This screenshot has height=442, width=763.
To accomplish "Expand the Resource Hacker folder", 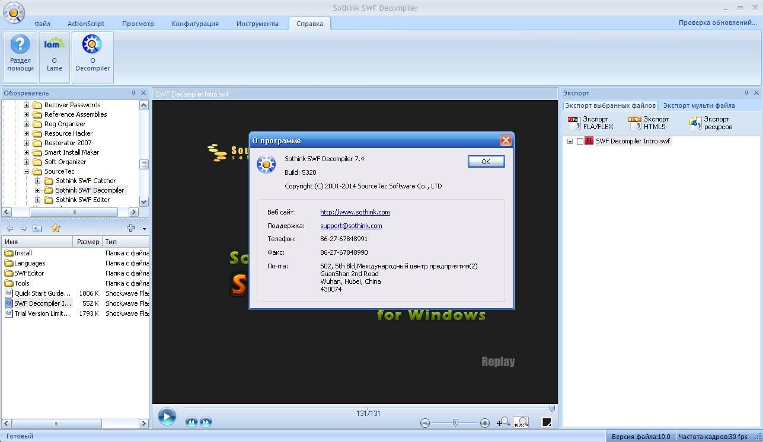I will point(26,133).
